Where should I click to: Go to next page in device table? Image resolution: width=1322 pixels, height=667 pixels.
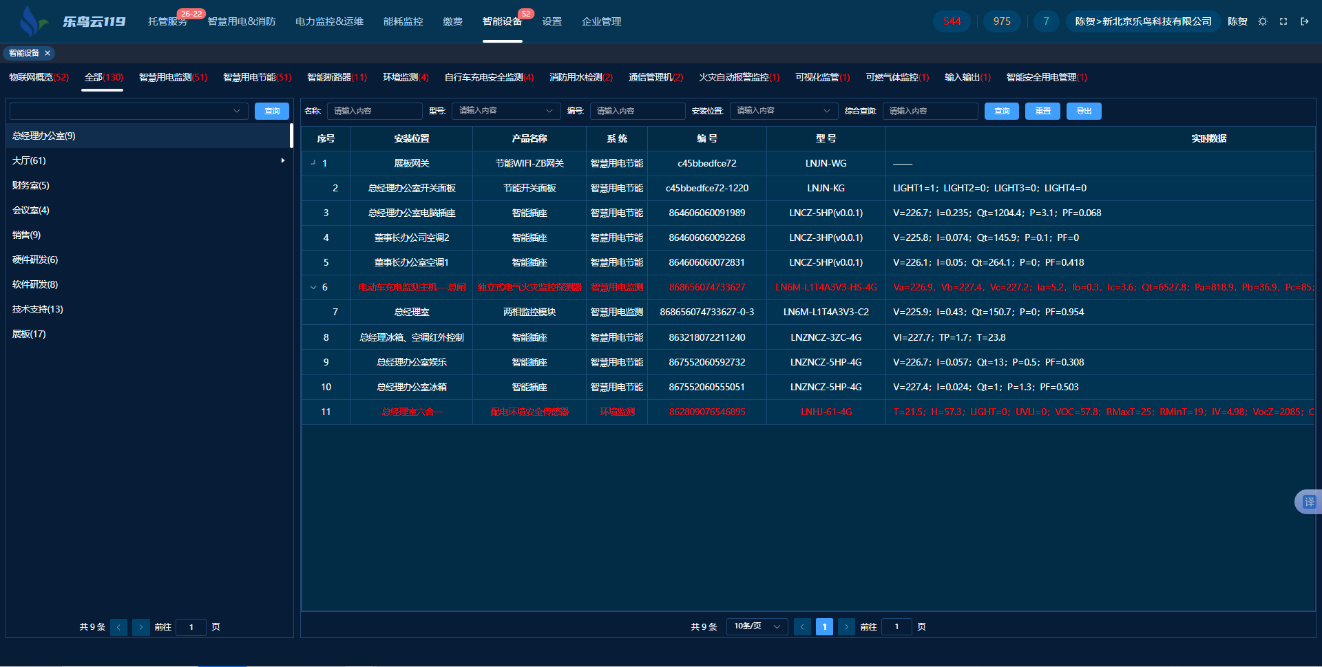point(847,626)
